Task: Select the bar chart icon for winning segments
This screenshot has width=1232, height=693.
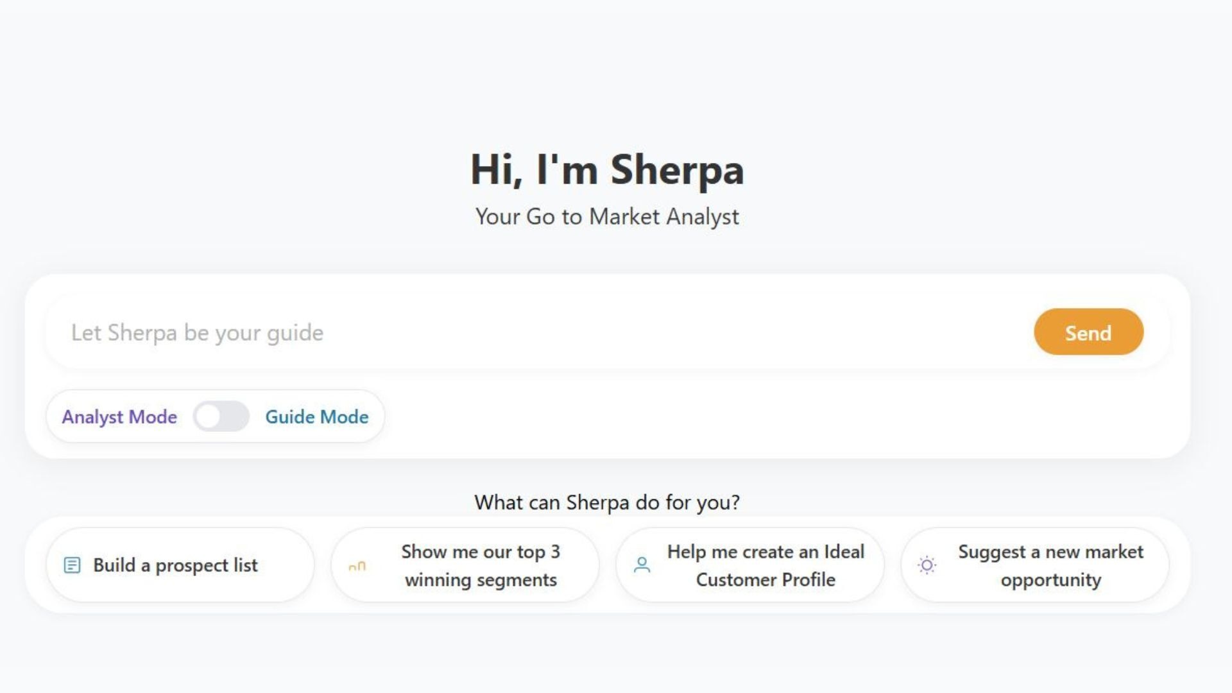Action: (x=357, y=565)
